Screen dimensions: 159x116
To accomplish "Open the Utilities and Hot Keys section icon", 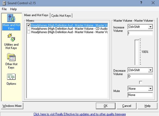I will pyautogui.click(x=11, y=37).
